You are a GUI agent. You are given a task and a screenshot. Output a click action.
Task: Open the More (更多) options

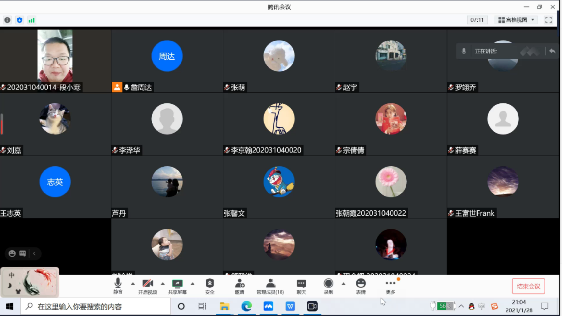[390, 286]
